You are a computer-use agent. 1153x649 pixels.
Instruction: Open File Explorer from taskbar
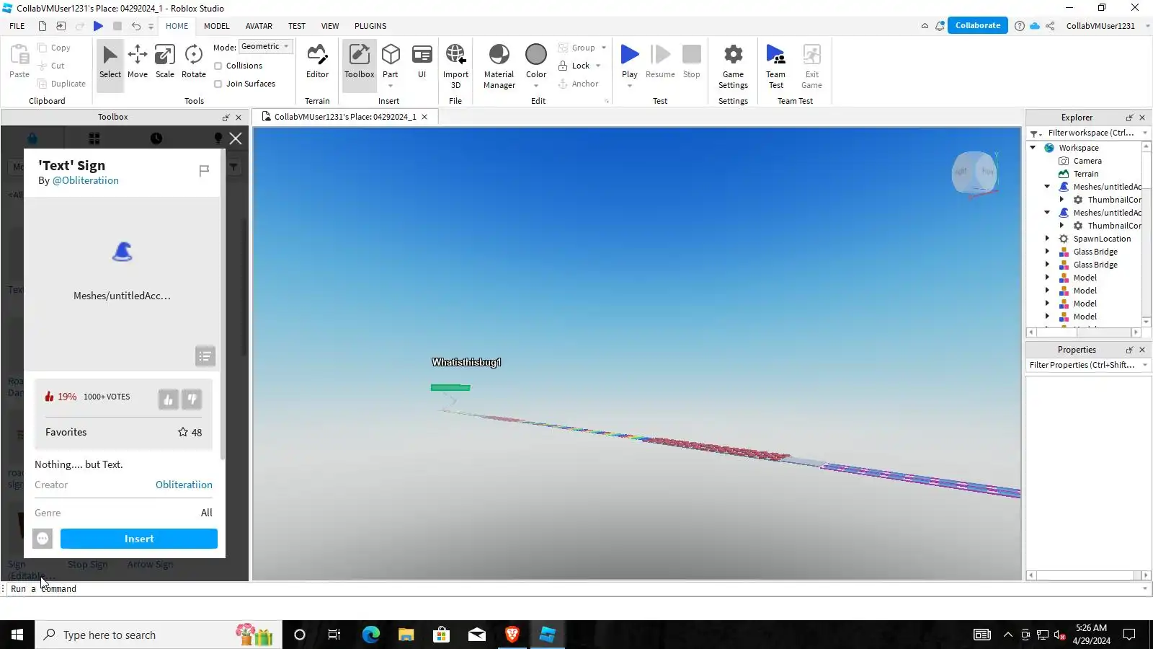[406, 635]
